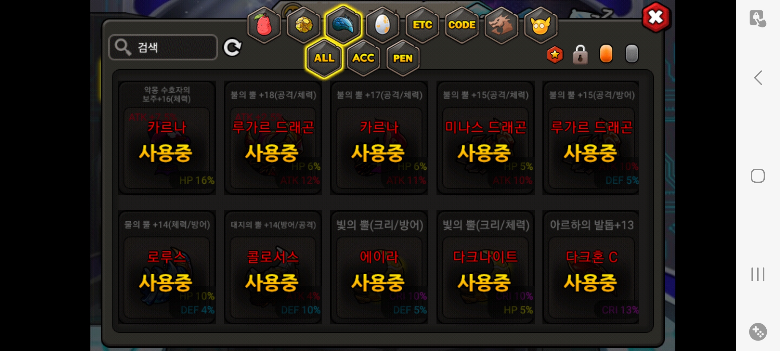The width and height of the screenshot is (780, 351).
Task: Toggle the star favorites filter
Action: pos(555,54)
